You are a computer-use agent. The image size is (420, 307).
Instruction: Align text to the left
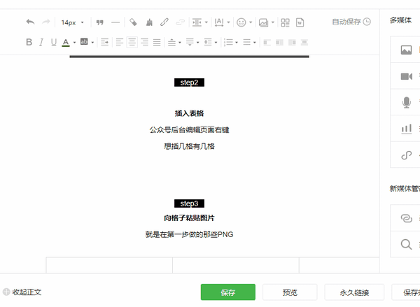(x=120, y=42)
